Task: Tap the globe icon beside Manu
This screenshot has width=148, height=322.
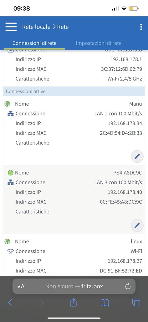Action: 8,104
